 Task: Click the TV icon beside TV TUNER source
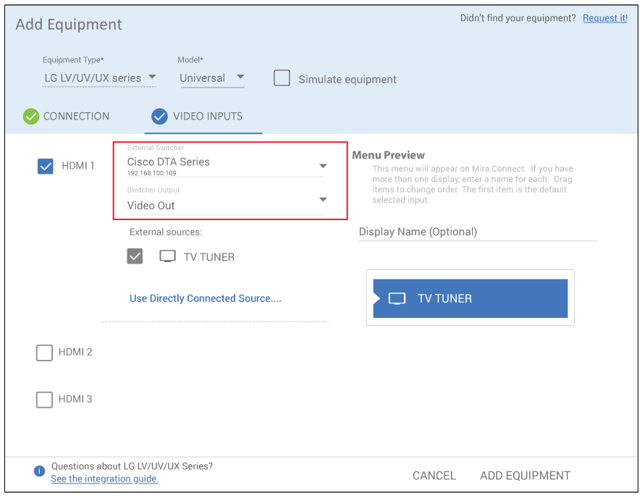click(x=167, y=256)
